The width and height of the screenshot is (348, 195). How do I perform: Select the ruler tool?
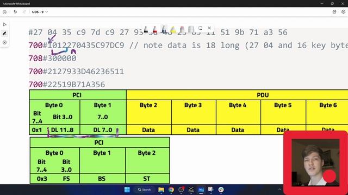191,29
